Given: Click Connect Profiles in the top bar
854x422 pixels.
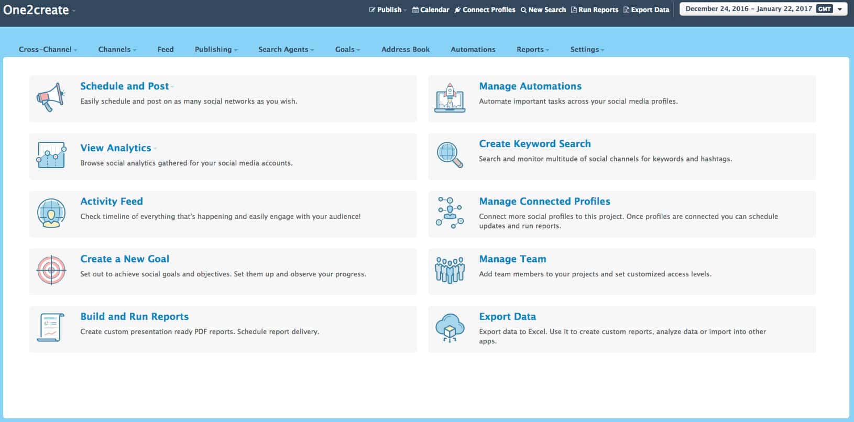Looking at the screenshot, I should (x=485, y=9).
